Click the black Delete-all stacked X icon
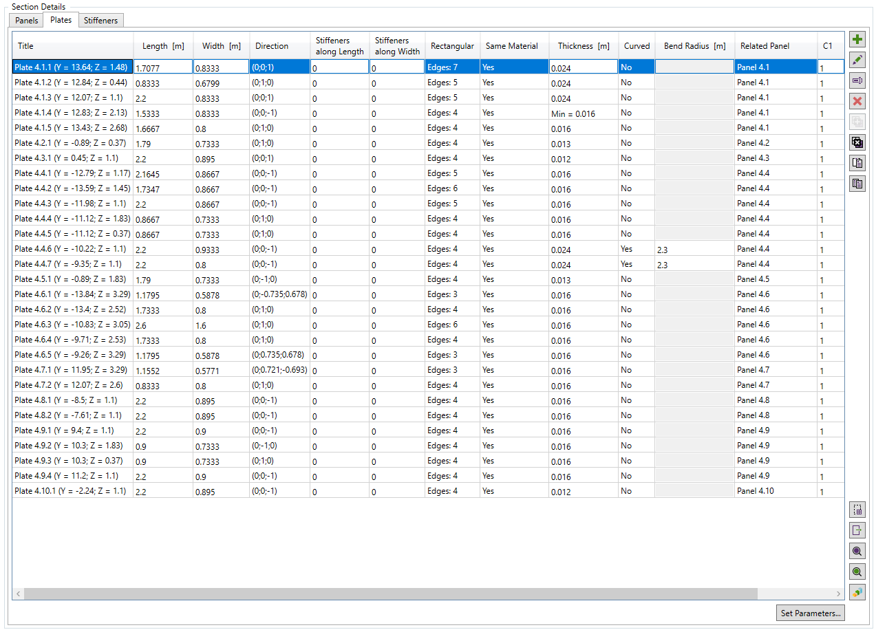The image size is (876, 632). [x=857, y=142]
